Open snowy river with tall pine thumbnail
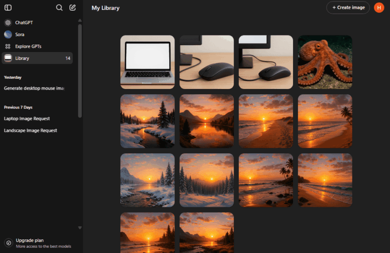 pos(148,121)
